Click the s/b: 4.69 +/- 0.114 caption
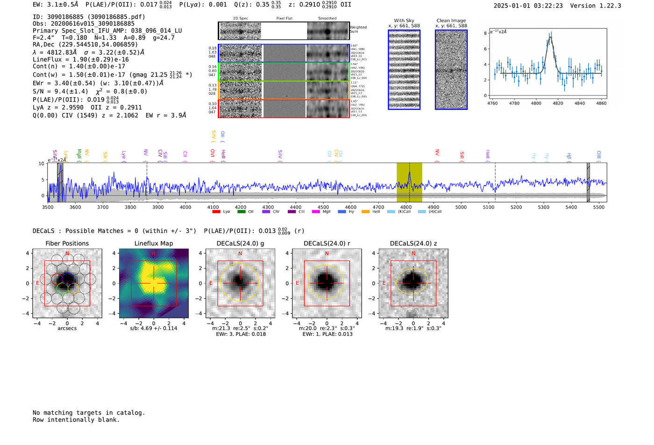 (x=154, y=328)
